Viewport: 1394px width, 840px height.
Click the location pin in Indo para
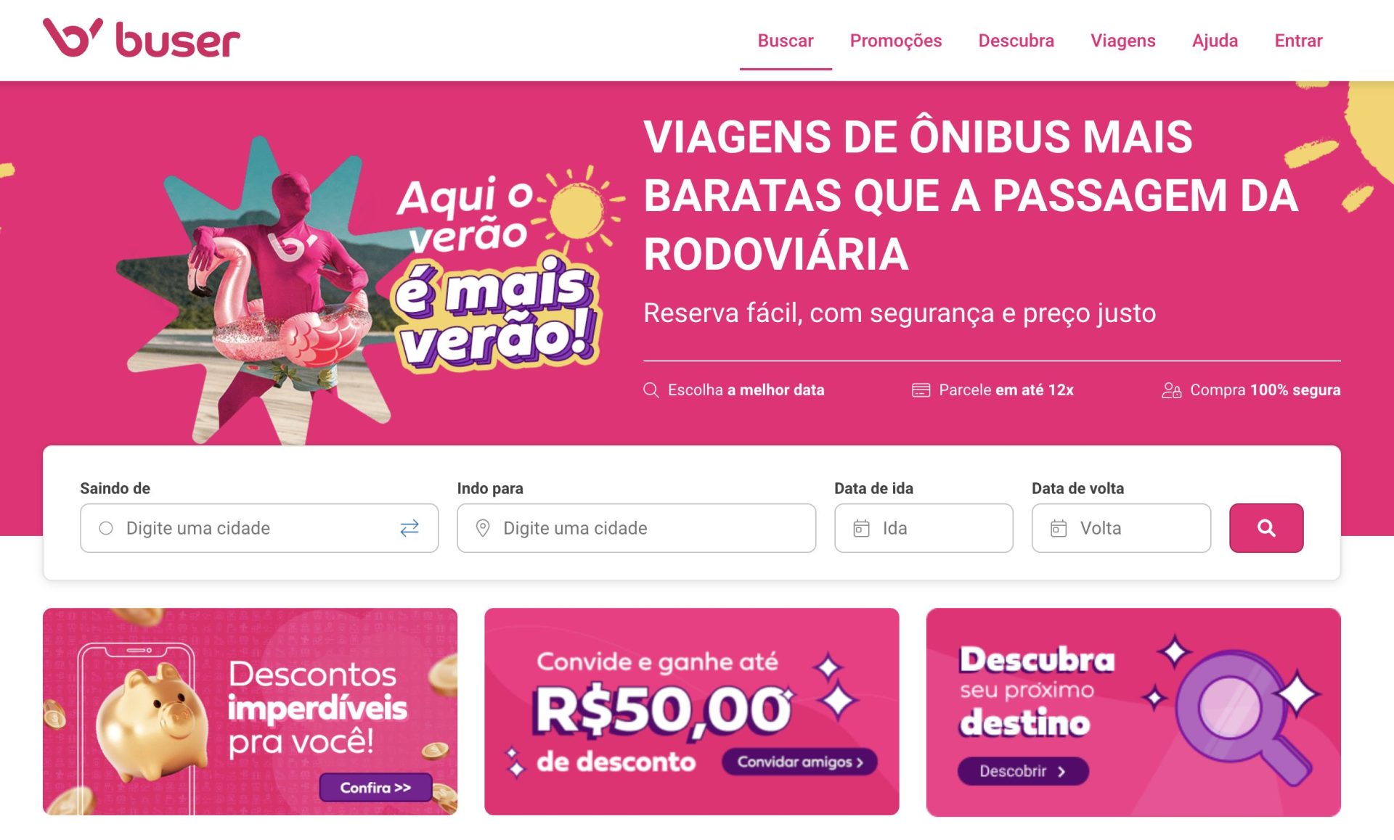[x=483, y=528]
